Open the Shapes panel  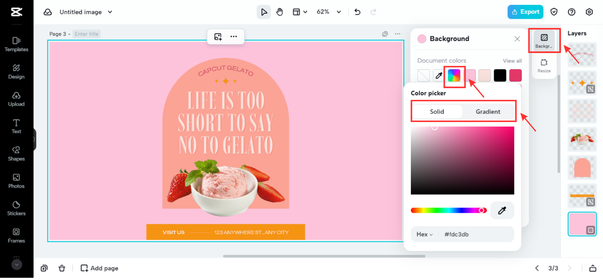tap(16, 153)
